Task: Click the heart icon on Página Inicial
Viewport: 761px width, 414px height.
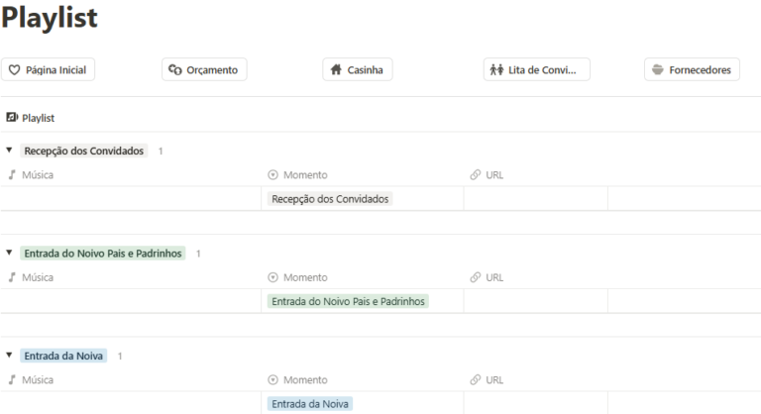Action: tap(15, 70)
